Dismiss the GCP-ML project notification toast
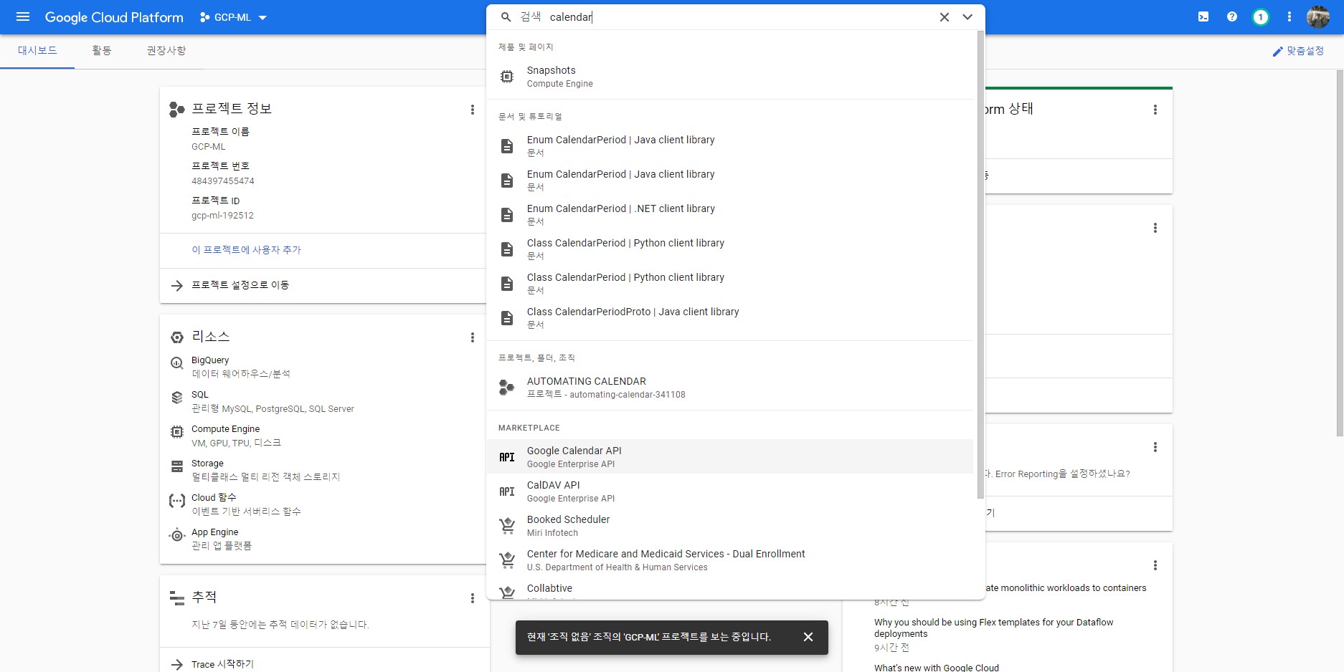 (808, 637)
